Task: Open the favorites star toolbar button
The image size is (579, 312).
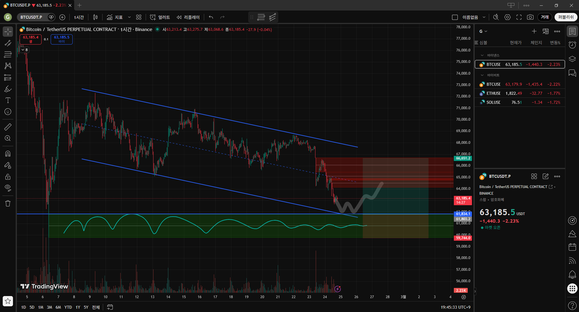Action: (x=8, y=301)
